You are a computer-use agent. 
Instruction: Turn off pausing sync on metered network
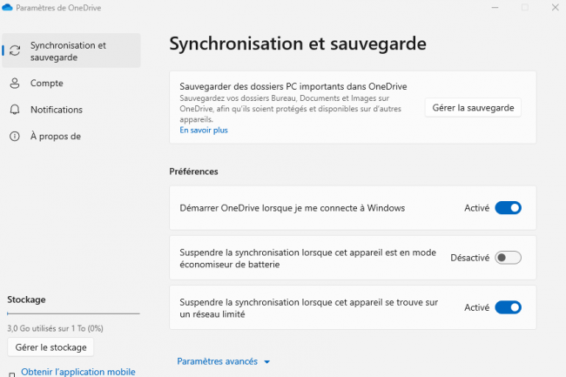(508, 307)
